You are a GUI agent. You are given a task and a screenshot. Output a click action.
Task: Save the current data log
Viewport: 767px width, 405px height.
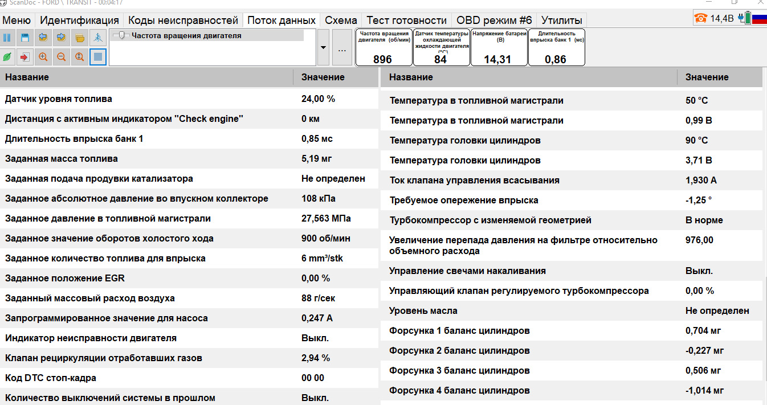pyautogui.click(x=25, y=38)
